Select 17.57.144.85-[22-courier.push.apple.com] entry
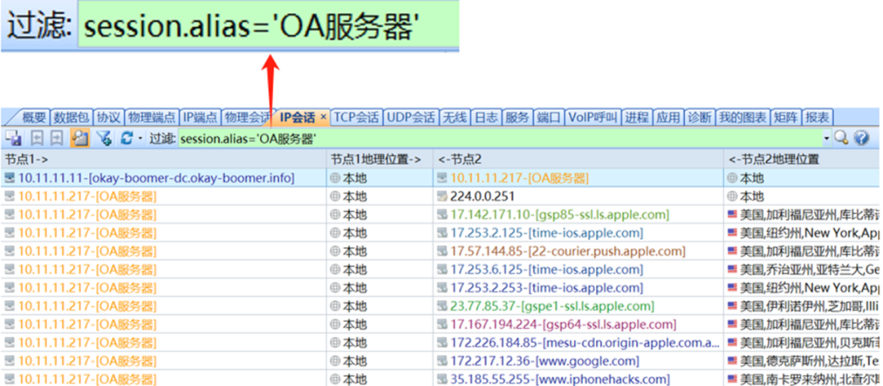 (567, 251)
